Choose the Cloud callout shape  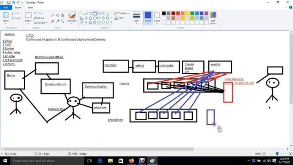coord(108,22)
